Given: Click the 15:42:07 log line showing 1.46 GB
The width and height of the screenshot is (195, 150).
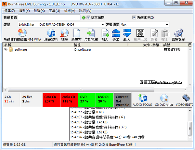Looking at the screenshot, I should coord(89,122).
